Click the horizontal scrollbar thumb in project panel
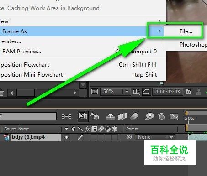 [26, 93]
